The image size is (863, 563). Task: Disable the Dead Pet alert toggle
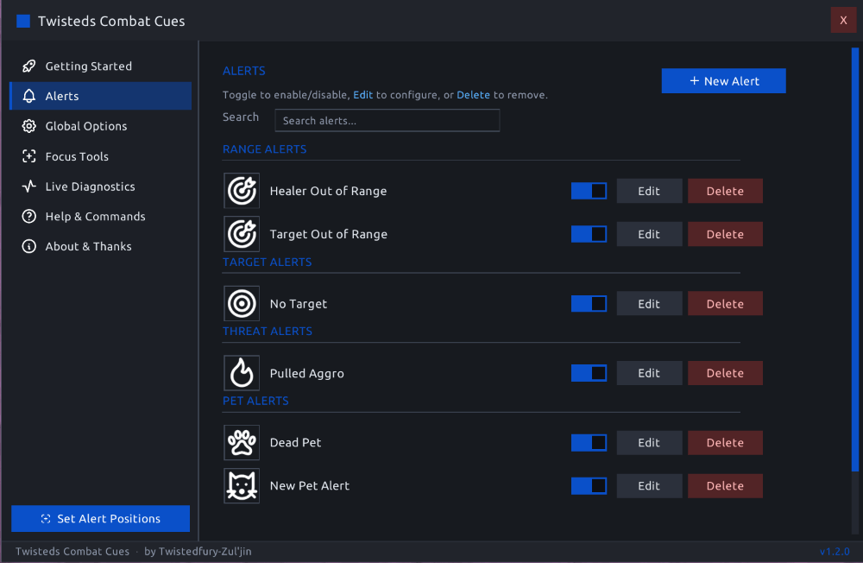tap(589, 442)
